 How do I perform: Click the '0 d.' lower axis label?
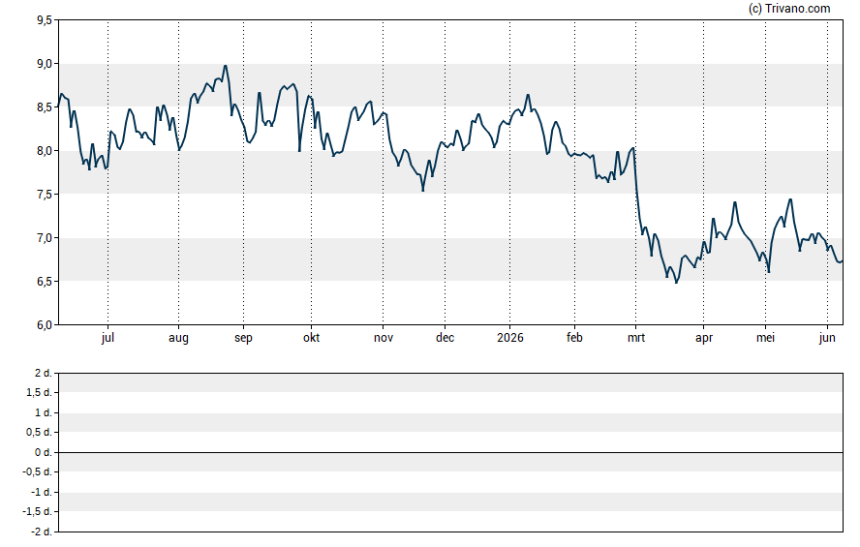(x=44, y=452)
